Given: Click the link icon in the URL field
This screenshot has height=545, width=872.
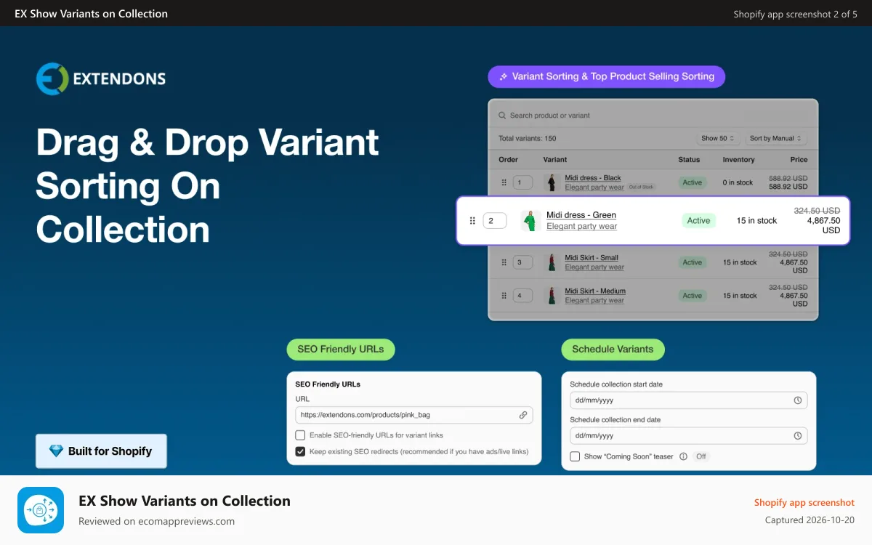Looking at the screenshot, I should pyautogui.click(x=523, y=415).
